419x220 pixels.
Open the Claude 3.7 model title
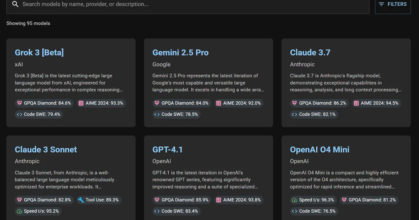click(x=310, y=53)
